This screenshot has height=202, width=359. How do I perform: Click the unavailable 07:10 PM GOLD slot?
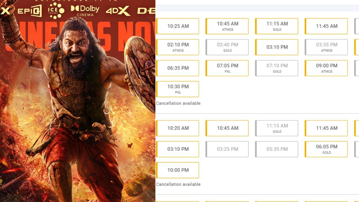[x=277, y=68]
